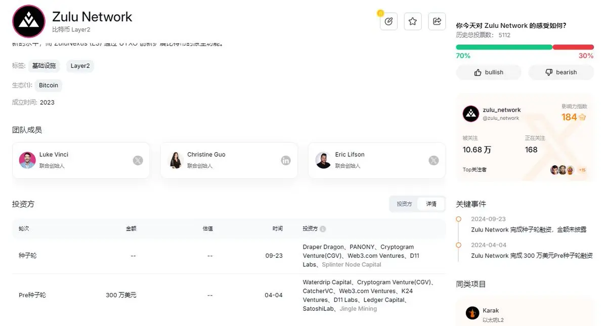Click the Karak project icon
The image size is (607, 326).
coord(472,313)
